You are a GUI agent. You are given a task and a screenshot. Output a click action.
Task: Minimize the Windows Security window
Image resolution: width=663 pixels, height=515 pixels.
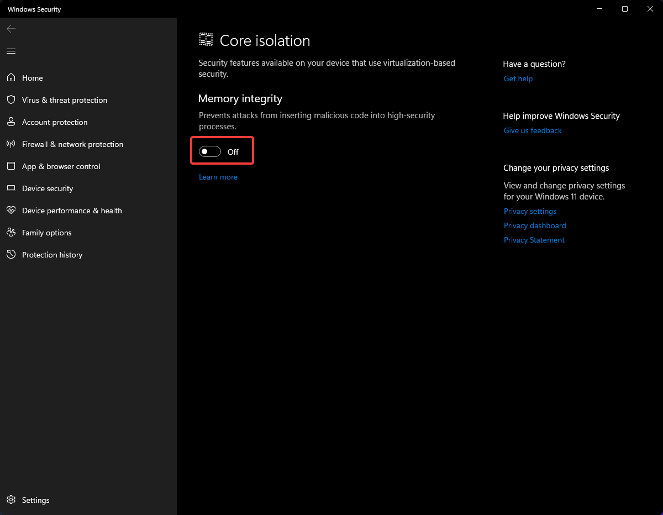click(599, 9)
